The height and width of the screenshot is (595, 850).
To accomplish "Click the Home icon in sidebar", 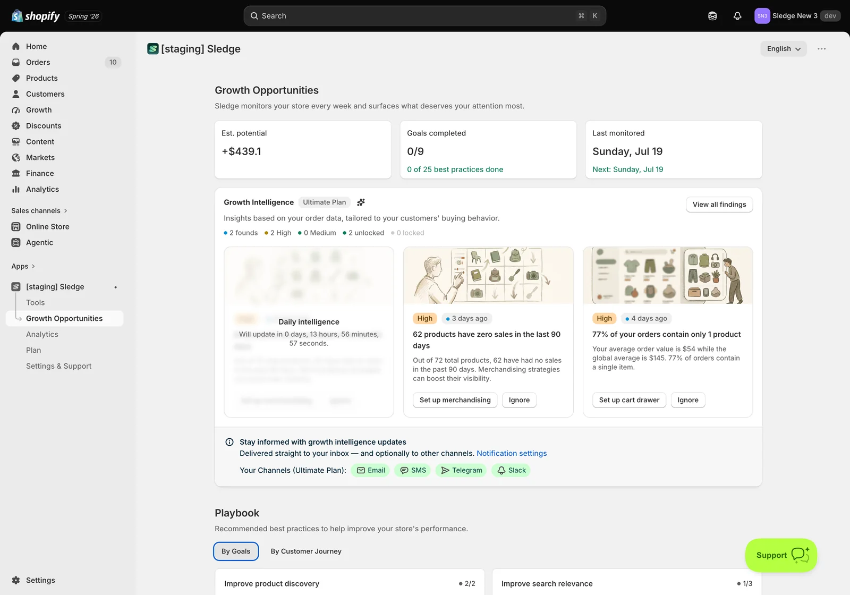I will 16,46.
